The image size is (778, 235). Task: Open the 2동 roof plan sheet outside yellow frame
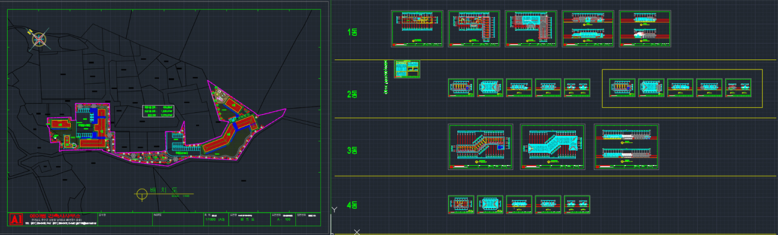click(x=490, y=88)
